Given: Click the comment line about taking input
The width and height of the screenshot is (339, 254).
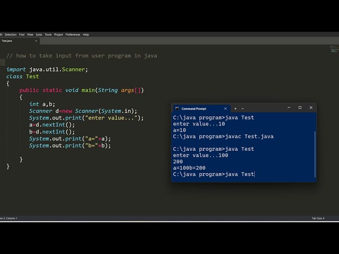Looking at the screenshot, I should tap(82, 56).
